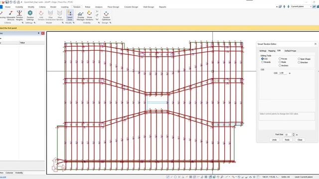Viewport: 319px width, 179px height.
Task: Select the CGS editing tool radio
Action: 263,59
